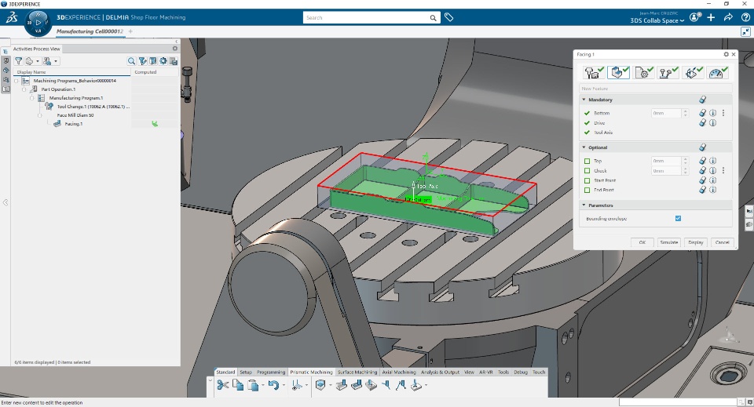Viewport: 754px width, 407px height.
Task: Enable the Check optional checkbox
Action: [587, 171]
